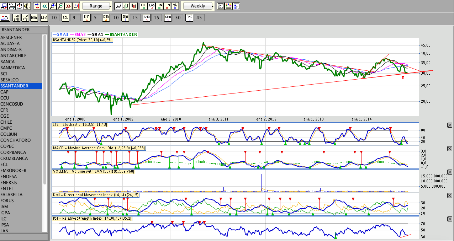The width and height of the screenshot is (454, 241).
Task: Click the percent scale icon
Action: (x=175, y=6)
